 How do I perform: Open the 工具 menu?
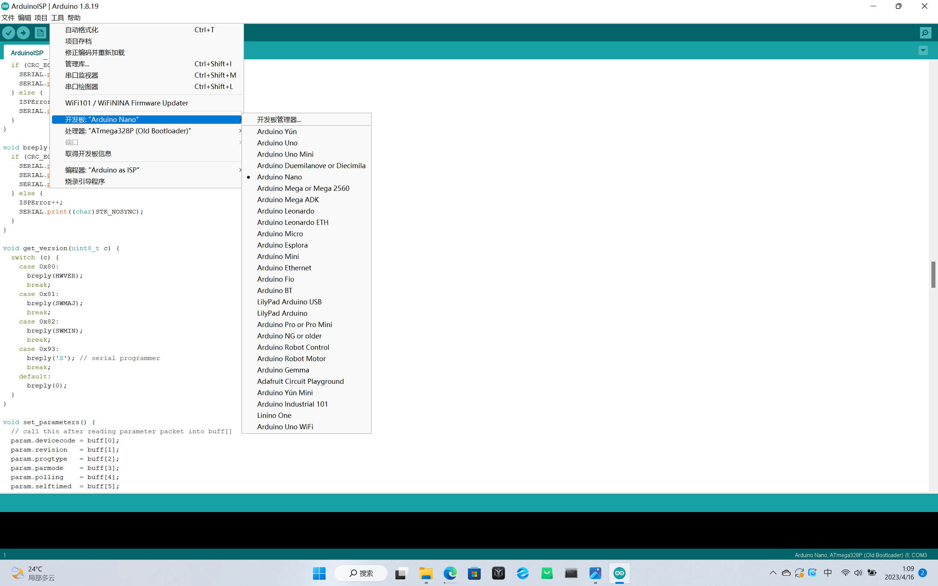click(x=58, y=18)
